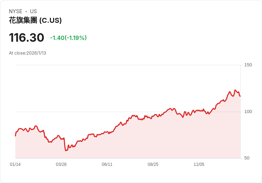Click the green -1.40(-1.19%) price change
The width and height of the screenshot is (262, 183).
(x=68, y=38)
